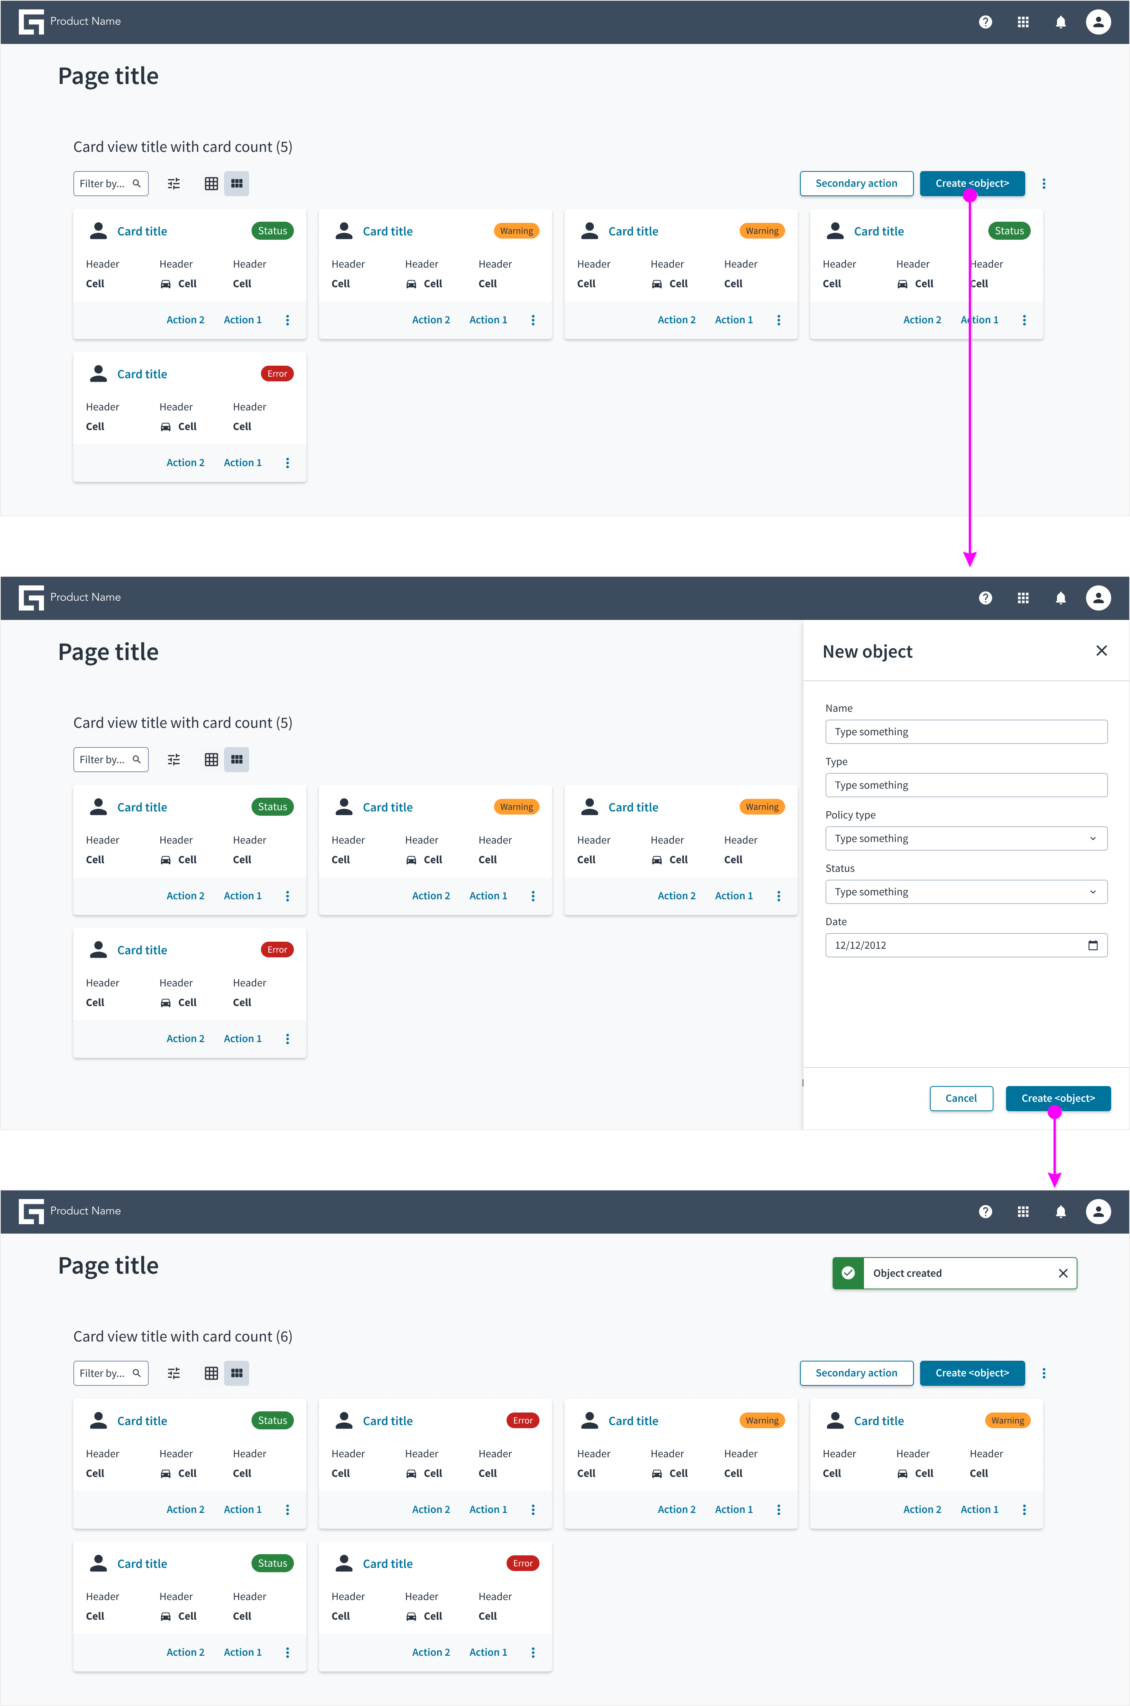Viewport: 1130px width, 1706px height.
Task: Expand the Status dropdown in New object
Action: coord(966,891)
